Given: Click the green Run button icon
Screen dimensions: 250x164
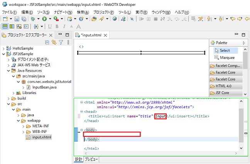Looking at the screenshot, I should pos(44,18).
